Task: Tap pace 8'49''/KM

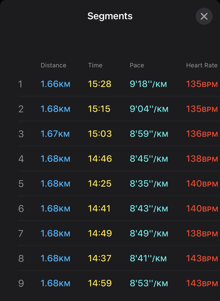Action: (149, 233)
